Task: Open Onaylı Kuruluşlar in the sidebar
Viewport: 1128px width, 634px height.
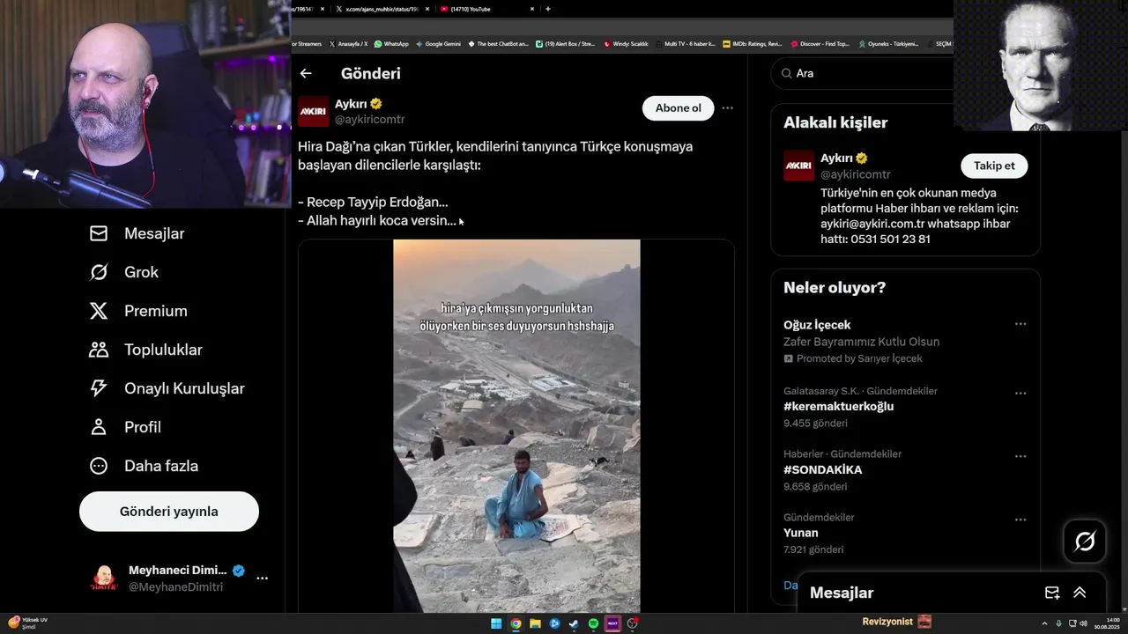Action: point(167,388)
